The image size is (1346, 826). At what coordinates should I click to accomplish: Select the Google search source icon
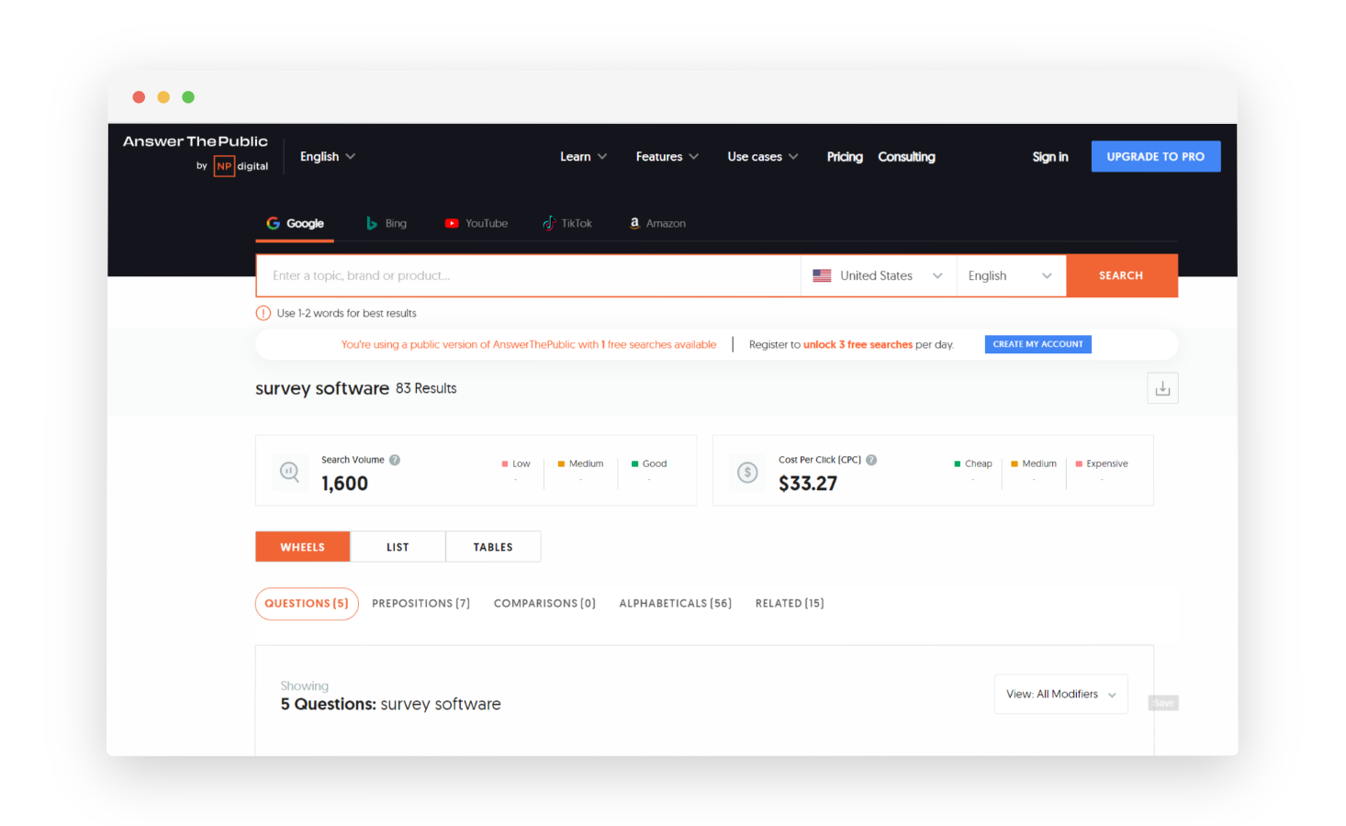click(x=273, y=223)
